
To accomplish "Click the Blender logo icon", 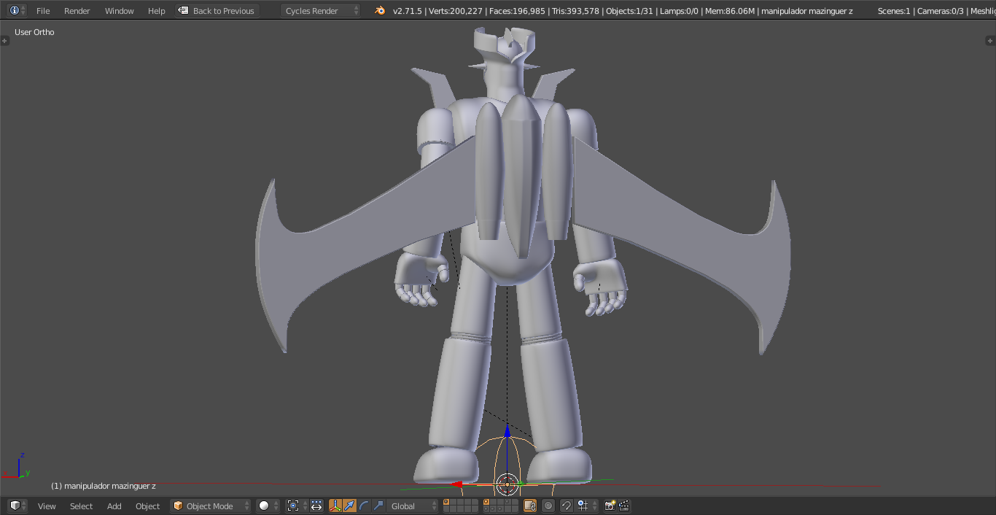I will tap(379, 10).
